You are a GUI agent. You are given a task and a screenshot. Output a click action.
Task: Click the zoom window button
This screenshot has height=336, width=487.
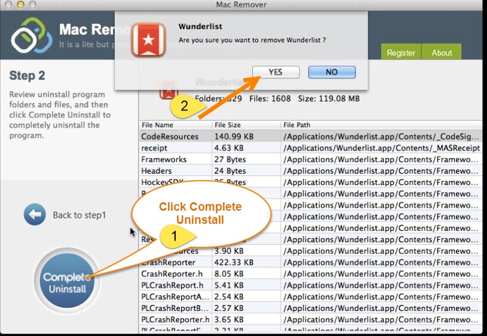(32, 4)
